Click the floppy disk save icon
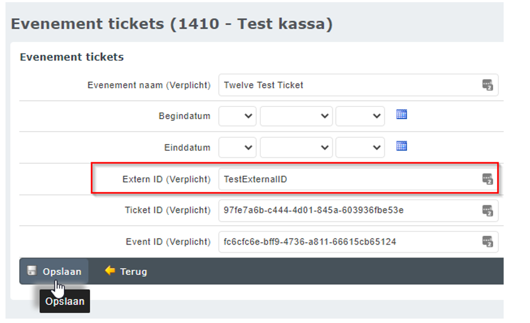The width and height of the screenshot is (530, 323). coord(32,271)
